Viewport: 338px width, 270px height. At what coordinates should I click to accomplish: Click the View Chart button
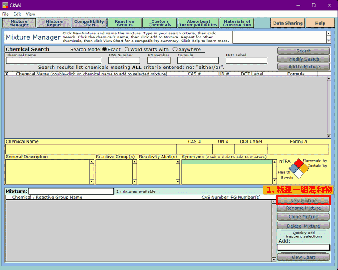click(x=303, y=257)
